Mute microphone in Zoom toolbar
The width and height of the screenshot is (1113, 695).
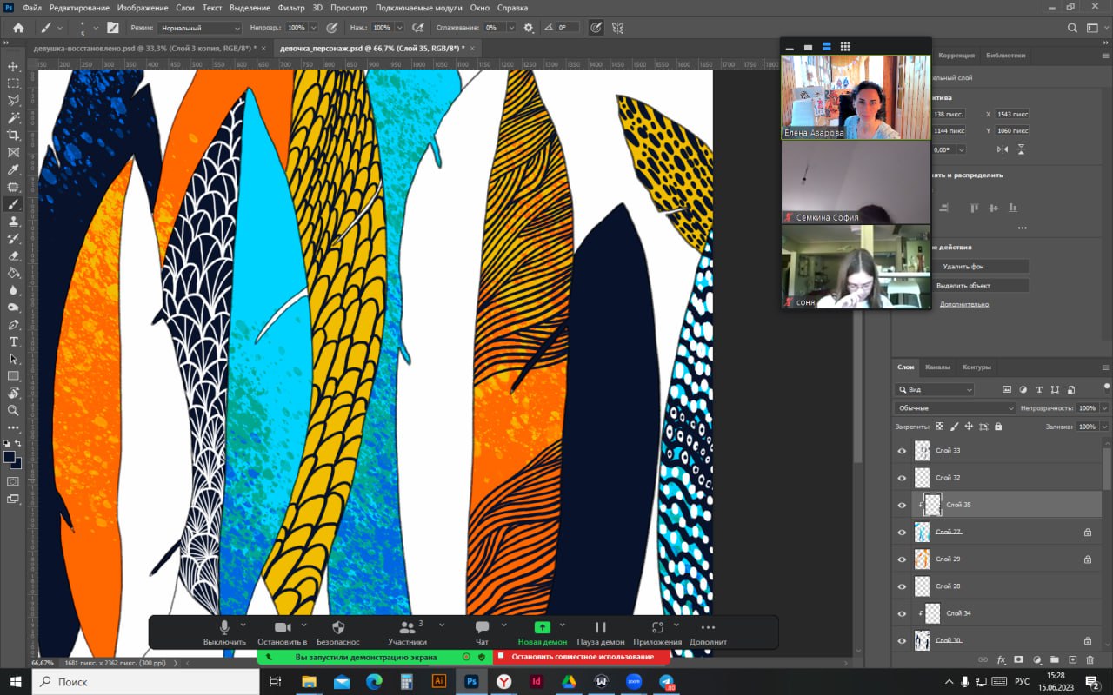[x=224, y=627]
